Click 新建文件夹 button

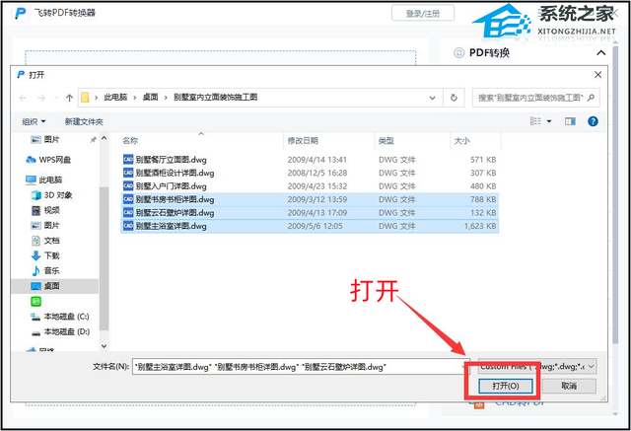point(84,121)
